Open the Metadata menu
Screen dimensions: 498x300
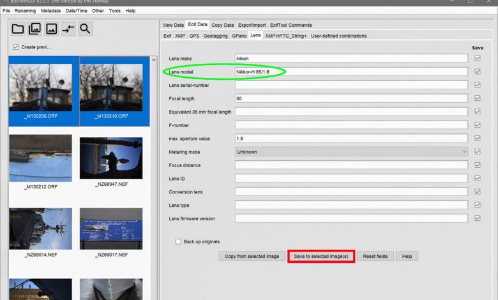tap(50, 11)
